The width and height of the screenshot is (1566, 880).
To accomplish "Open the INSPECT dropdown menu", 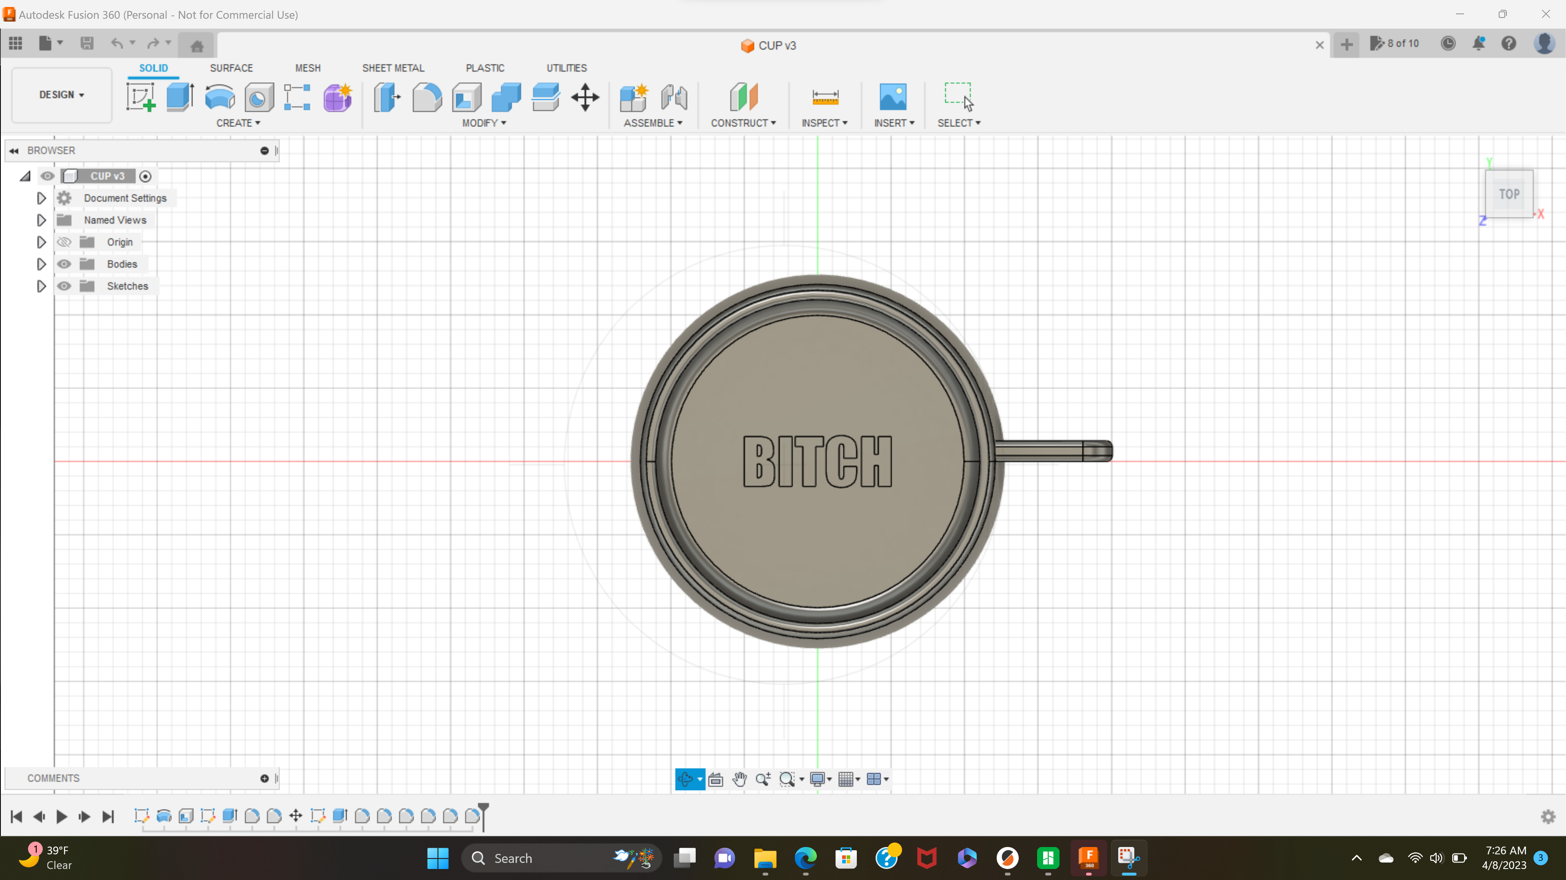I will tap(824, 123).
